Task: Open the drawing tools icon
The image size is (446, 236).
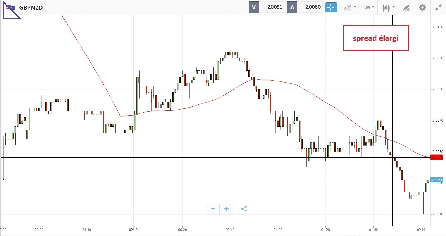Action: [x=406, y=8]
